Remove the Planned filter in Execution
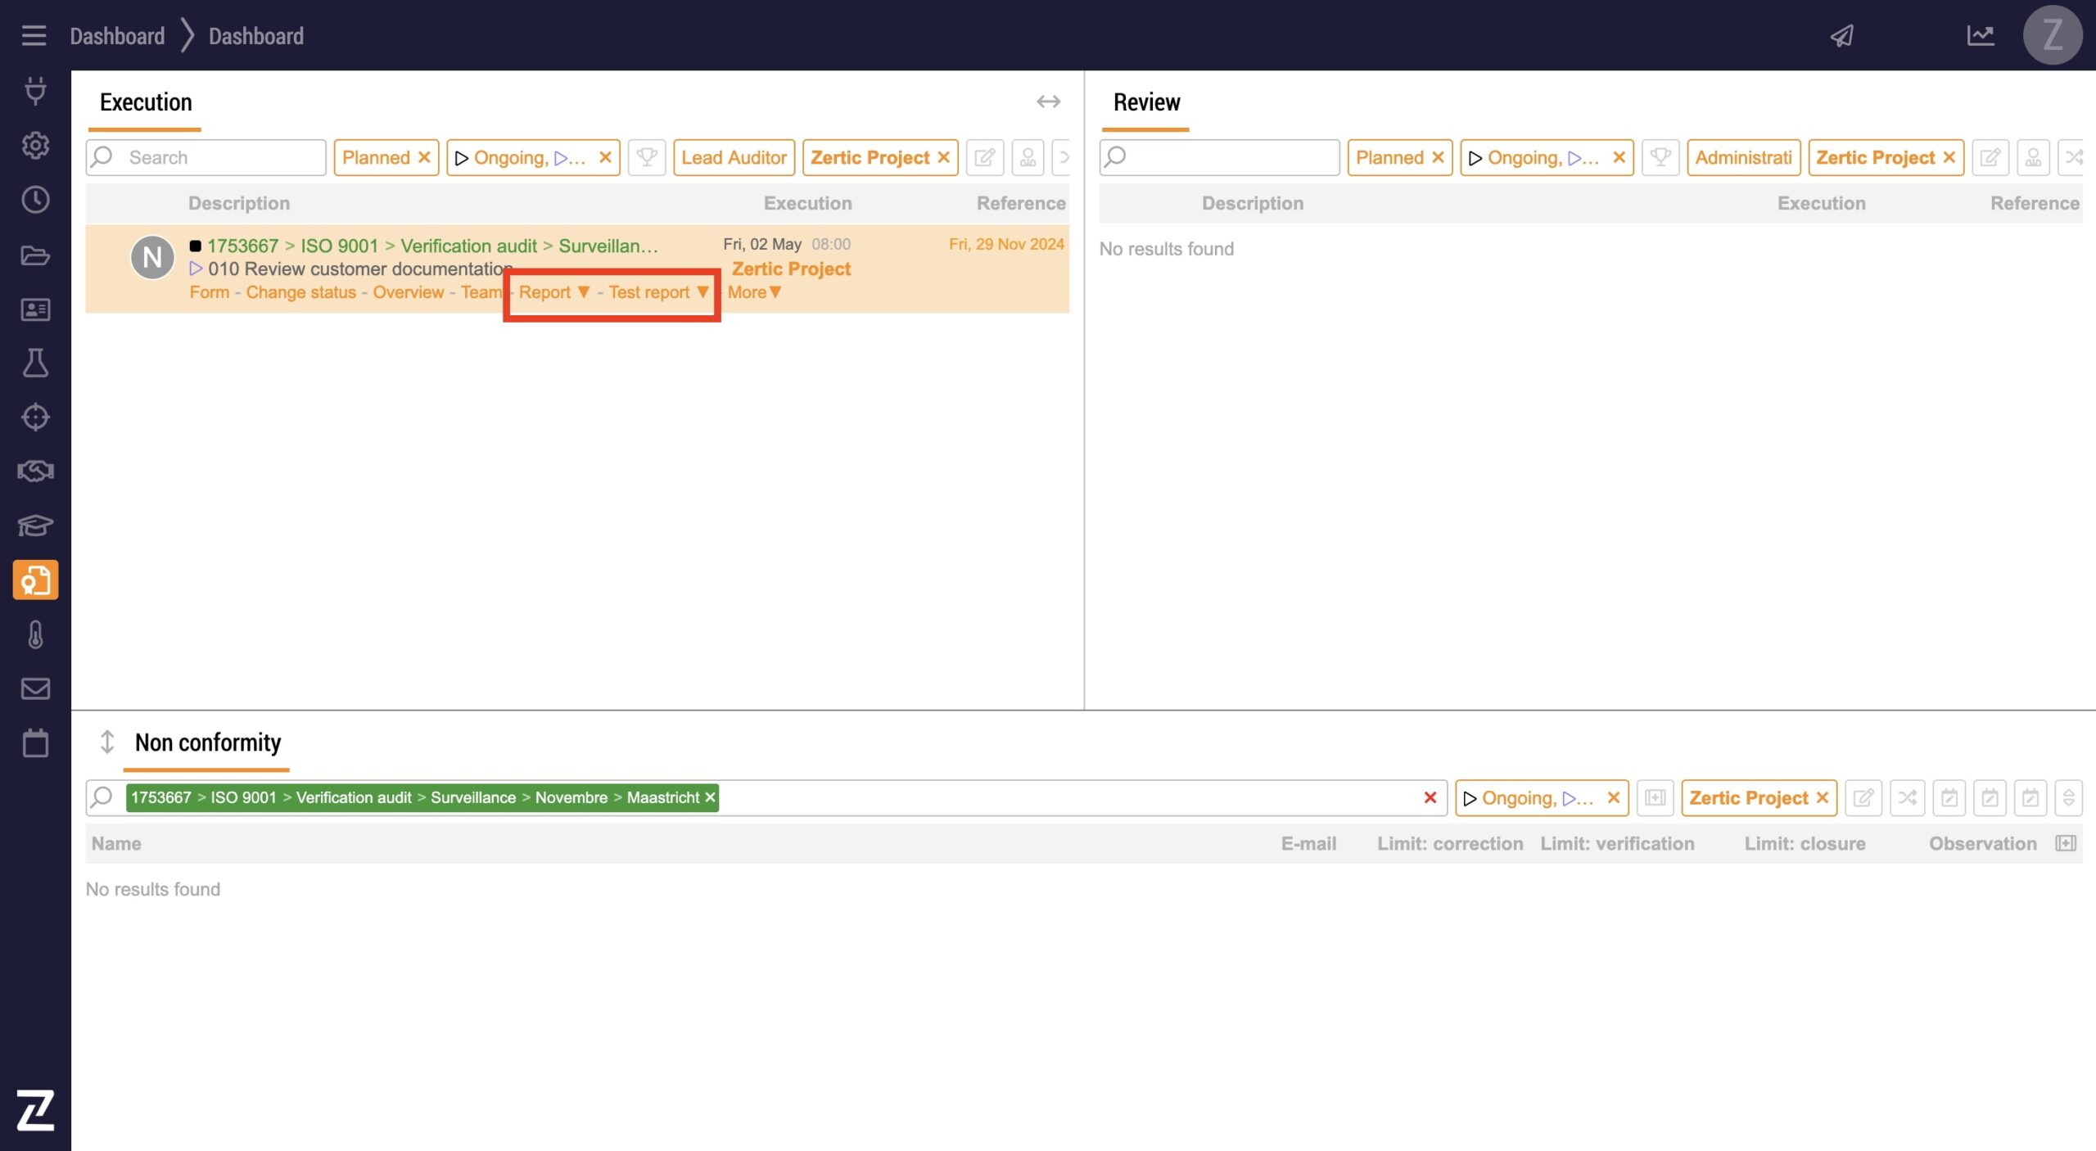This screenshot has height=1151, width=2096. coord(424,157)
